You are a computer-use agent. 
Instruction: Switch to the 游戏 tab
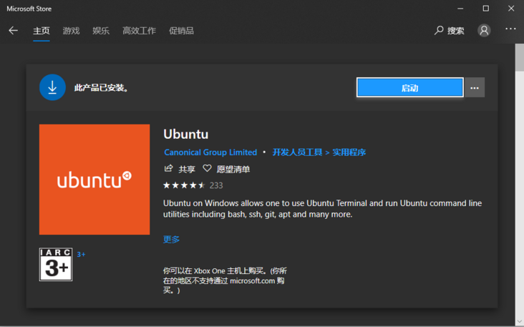pyautogui.click(x=71, y=31)
